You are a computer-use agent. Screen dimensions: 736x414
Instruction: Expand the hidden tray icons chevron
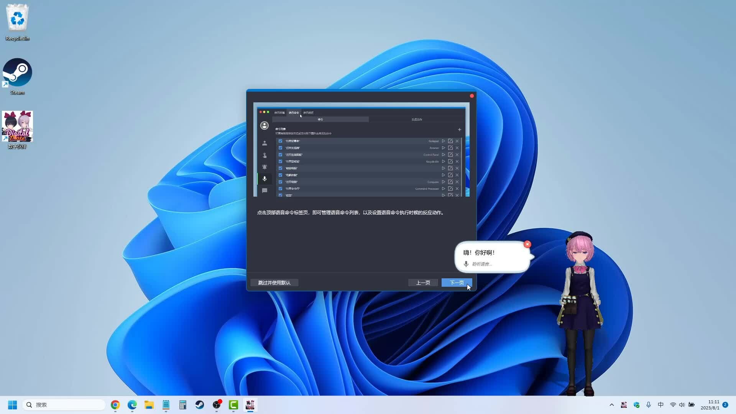click(x=612, y=405)
